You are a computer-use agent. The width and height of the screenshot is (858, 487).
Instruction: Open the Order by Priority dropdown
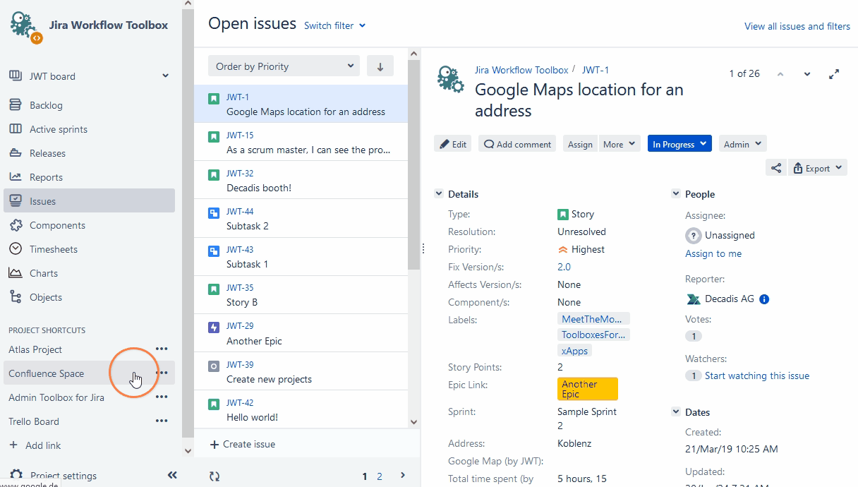(x=284, y=66)
